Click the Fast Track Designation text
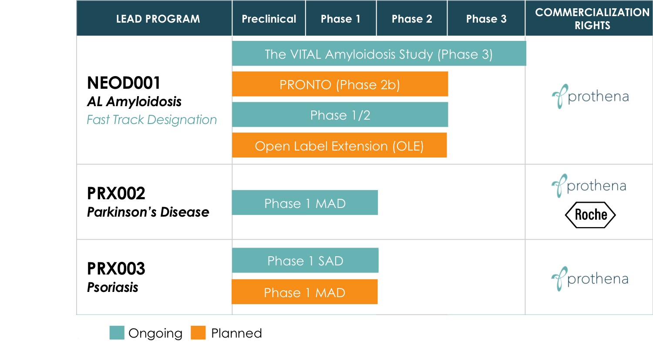The width and height of the screenshot is (653, 355). tap(151, 120)
